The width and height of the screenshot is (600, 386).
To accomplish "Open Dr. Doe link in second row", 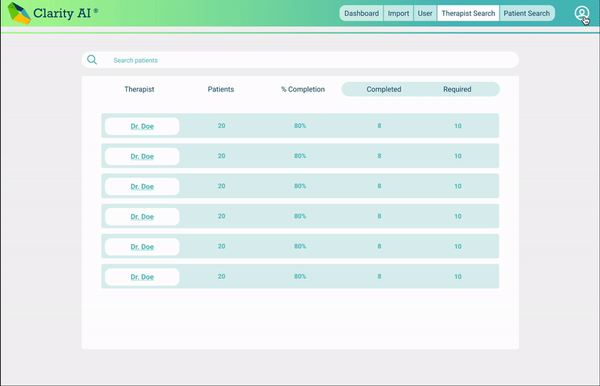I will tap(142, 156).
